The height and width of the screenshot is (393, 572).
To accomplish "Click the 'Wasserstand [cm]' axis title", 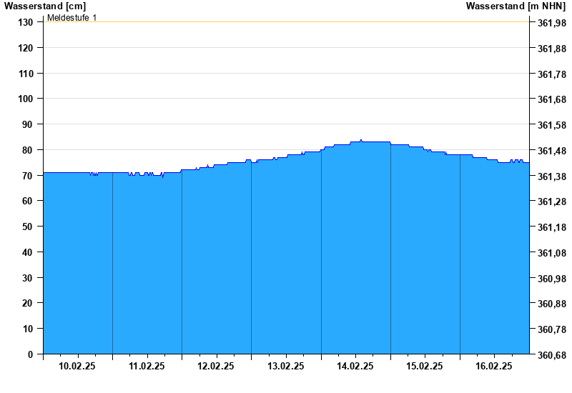I will coord(44,6).
